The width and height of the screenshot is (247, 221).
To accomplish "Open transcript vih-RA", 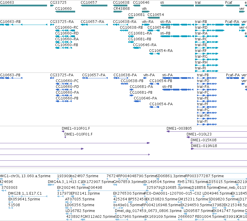I will [148, 21].
